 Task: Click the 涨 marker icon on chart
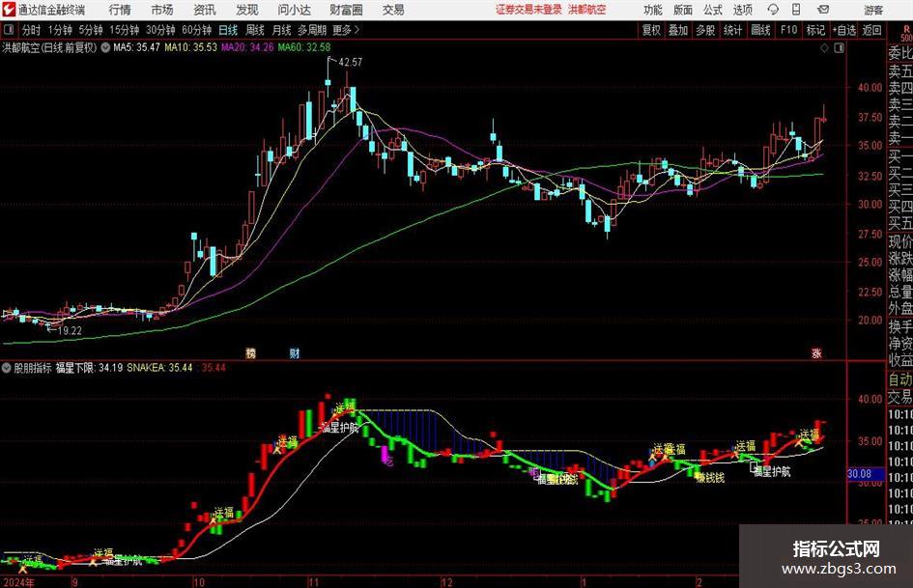coord(817,352)
